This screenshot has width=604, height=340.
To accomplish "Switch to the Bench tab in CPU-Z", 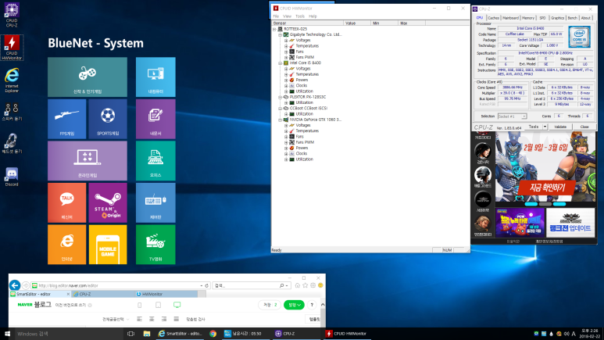I will pos(573,18).
